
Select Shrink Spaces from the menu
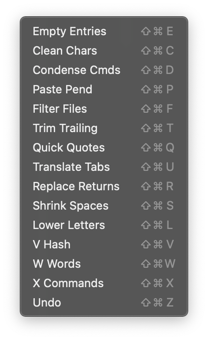click(x=104, y=206)
